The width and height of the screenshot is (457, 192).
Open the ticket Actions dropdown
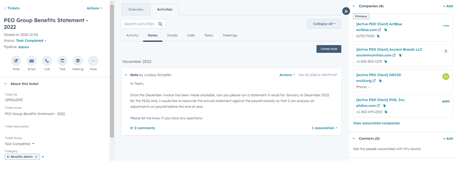[x=94, y=8]
